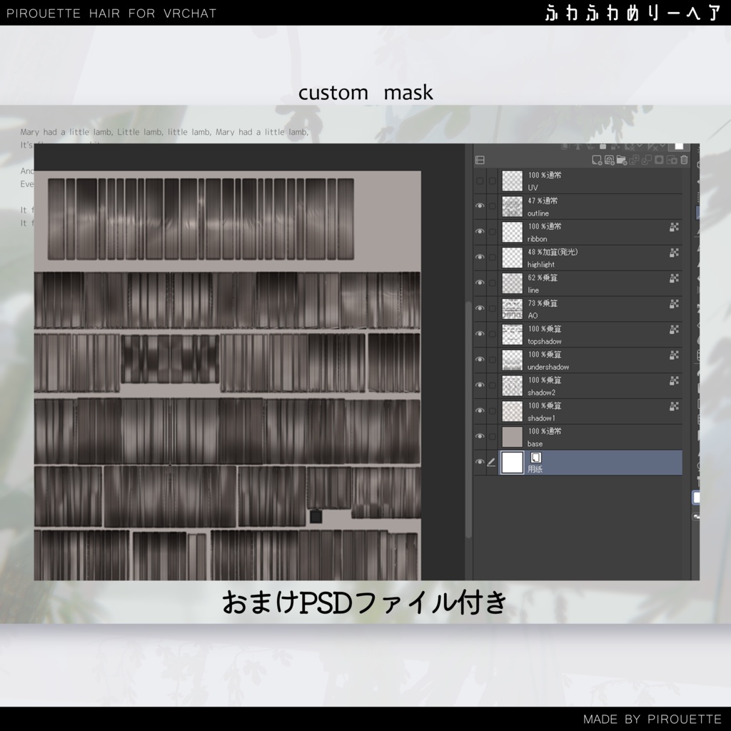Hide the ribbon layer
The height and width of the screenshot is (731, 731).
480,232
